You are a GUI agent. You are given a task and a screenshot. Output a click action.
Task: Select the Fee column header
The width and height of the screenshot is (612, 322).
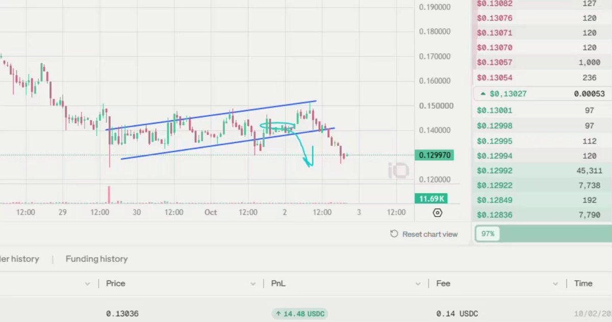tap(443, 283)
